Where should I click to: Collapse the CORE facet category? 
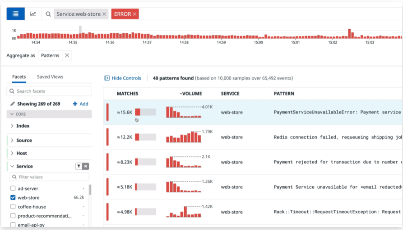[12, 114]
